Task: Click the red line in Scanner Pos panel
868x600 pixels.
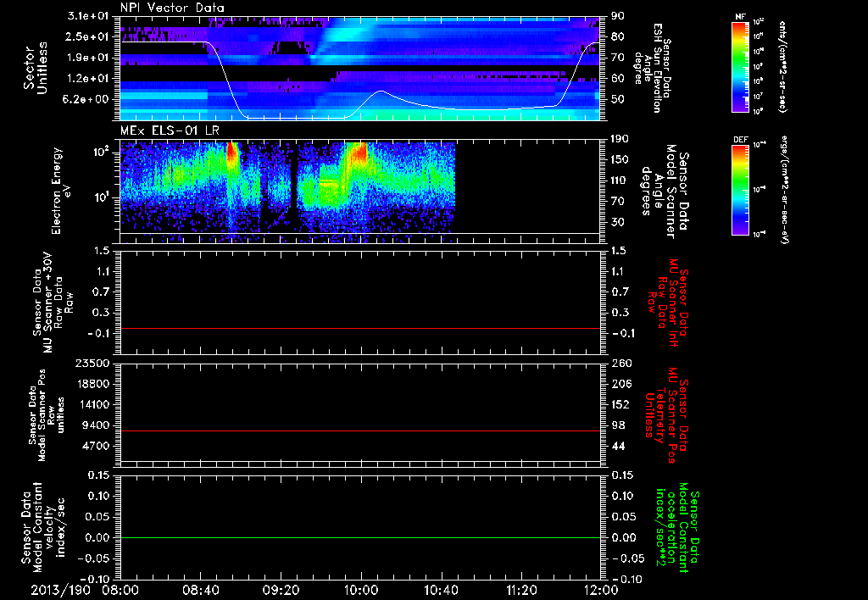Action: pyautogui.click(x=359, y=431)
